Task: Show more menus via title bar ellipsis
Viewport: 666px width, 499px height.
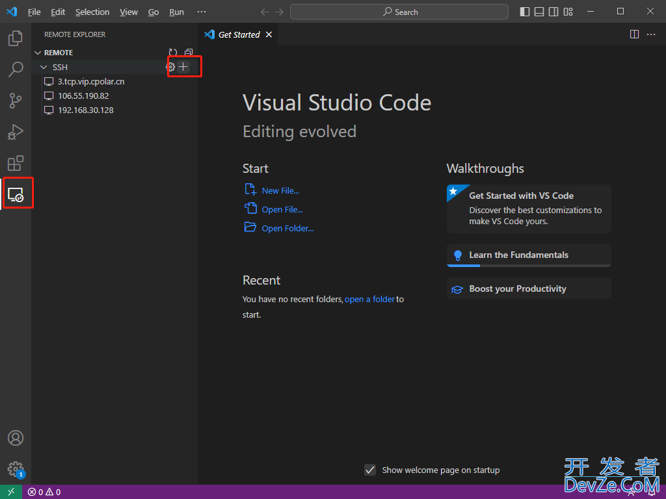Action: (202, 12)
